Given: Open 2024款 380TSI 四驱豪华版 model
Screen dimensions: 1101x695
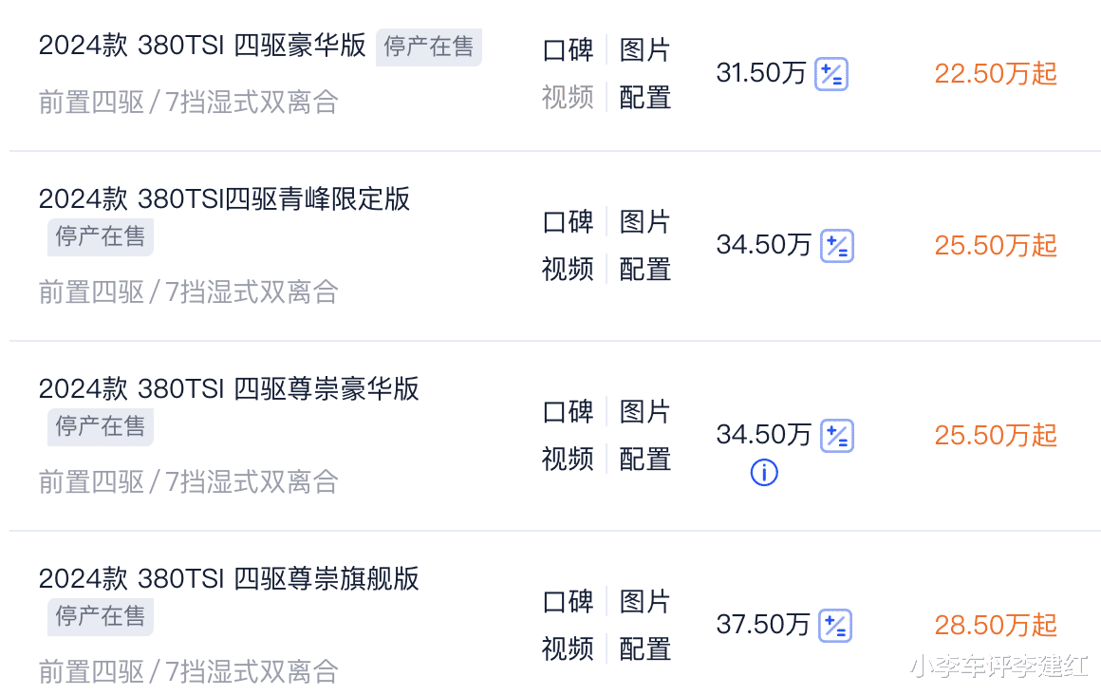Looking at the screenshot, I should [202, 46].
